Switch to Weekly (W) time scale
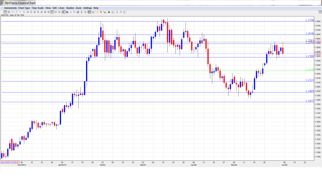The height and width of the screenshot is (181, 322). click(x=56, y=12)
